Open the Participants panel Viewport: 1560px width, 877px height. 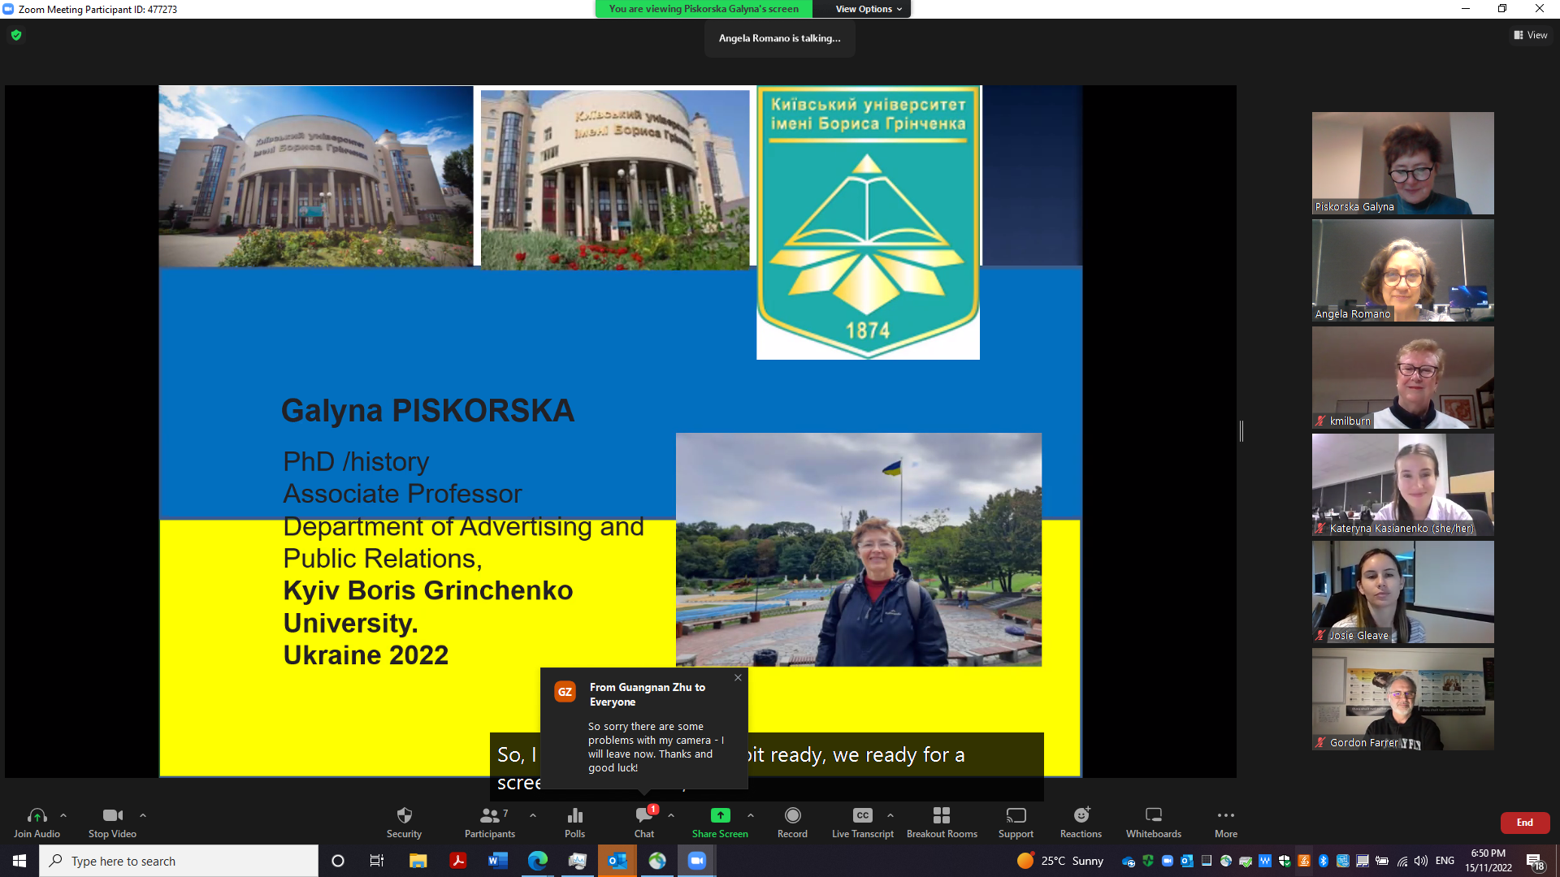click(489, 821)
